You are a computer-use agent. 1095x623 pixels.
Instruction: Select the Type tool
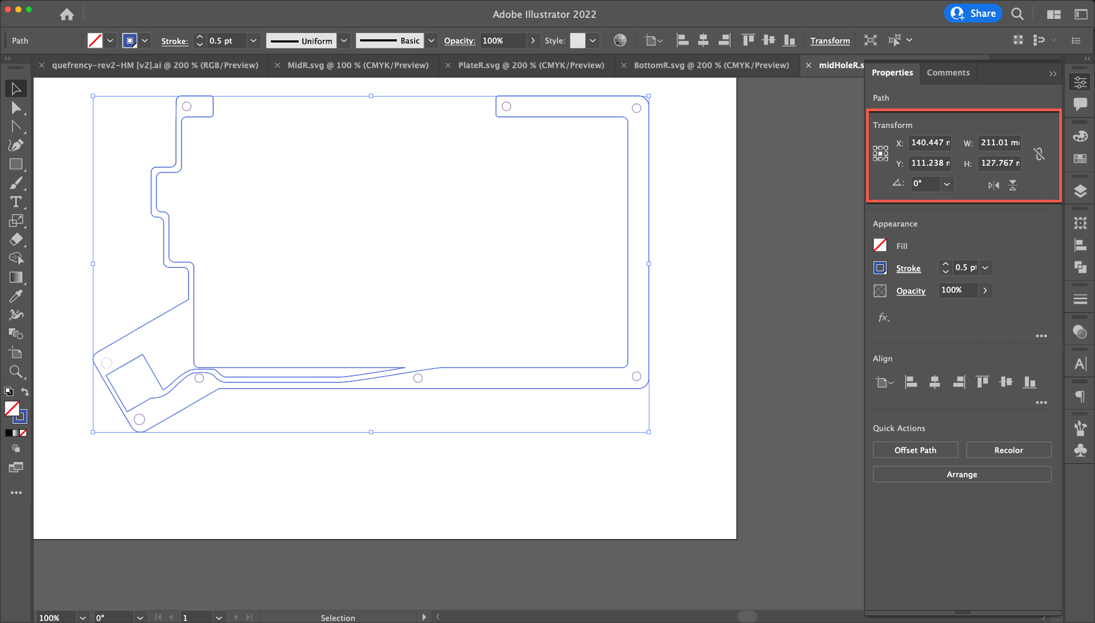(x=16, y=202)
